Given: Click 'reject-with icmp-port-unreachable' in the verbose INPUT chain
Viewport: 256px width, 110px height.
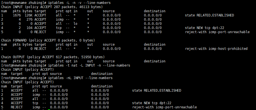Looking at the screenshot, I should (x=217, y=32).
